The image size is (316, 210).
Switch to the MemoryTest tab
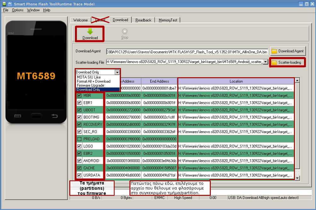coord(168,20)
